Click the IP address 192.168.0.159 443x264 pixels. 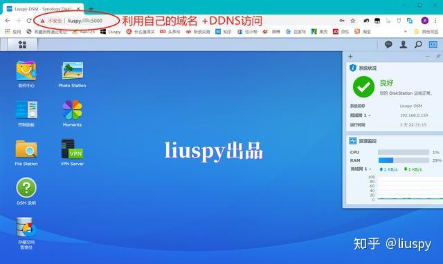coord(414,115)
